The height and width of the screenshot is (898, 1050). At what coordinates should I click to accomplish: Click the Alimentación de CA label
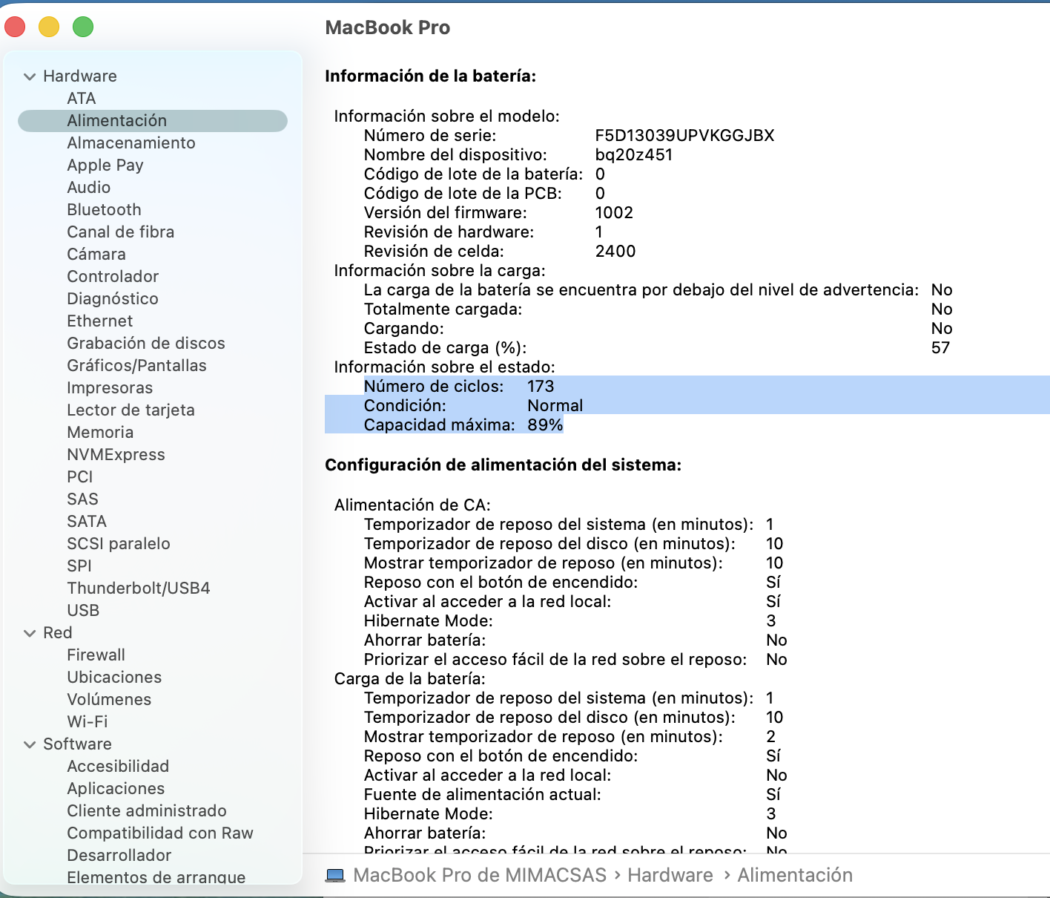click(x=412, y=505)
